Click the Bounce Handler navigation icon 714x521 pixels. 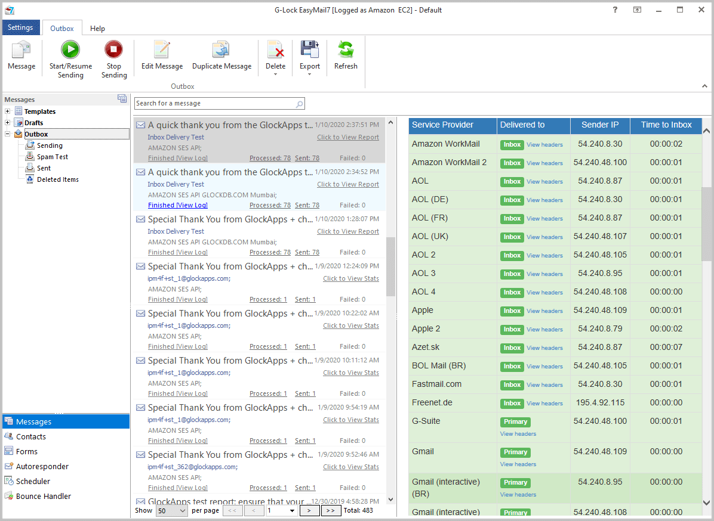pos(8,496)
